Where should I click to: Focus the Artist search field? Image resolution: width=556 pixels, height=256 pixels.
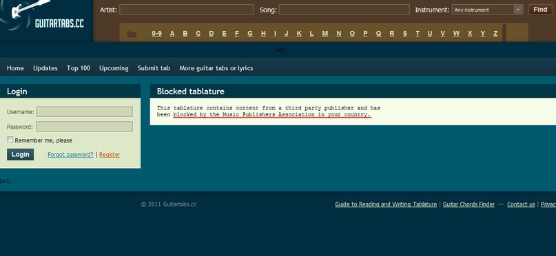tap(187, 10)
